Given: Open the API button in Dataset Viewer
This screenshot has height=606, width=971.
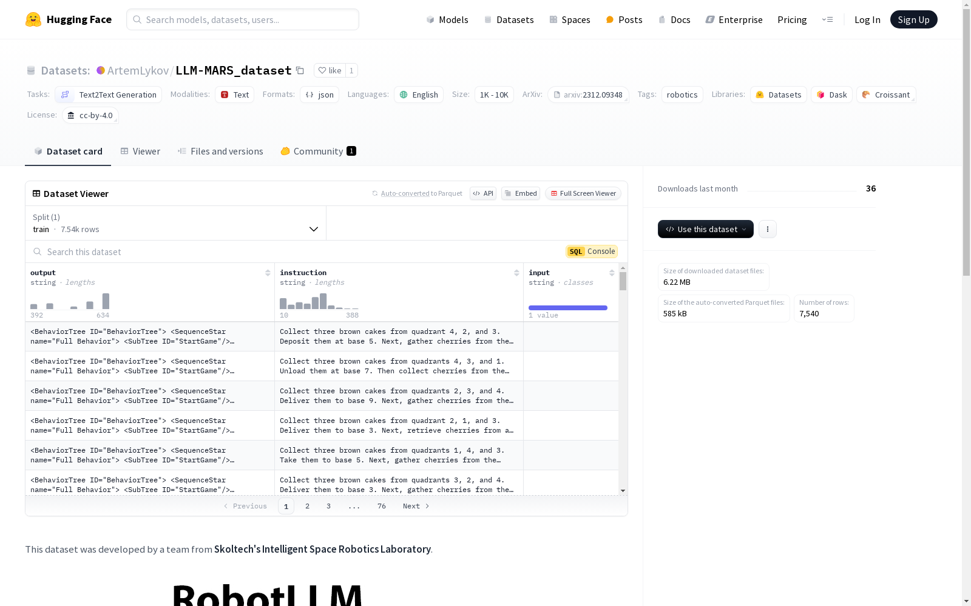Looking at the screenshot, I should click(483, 193).
